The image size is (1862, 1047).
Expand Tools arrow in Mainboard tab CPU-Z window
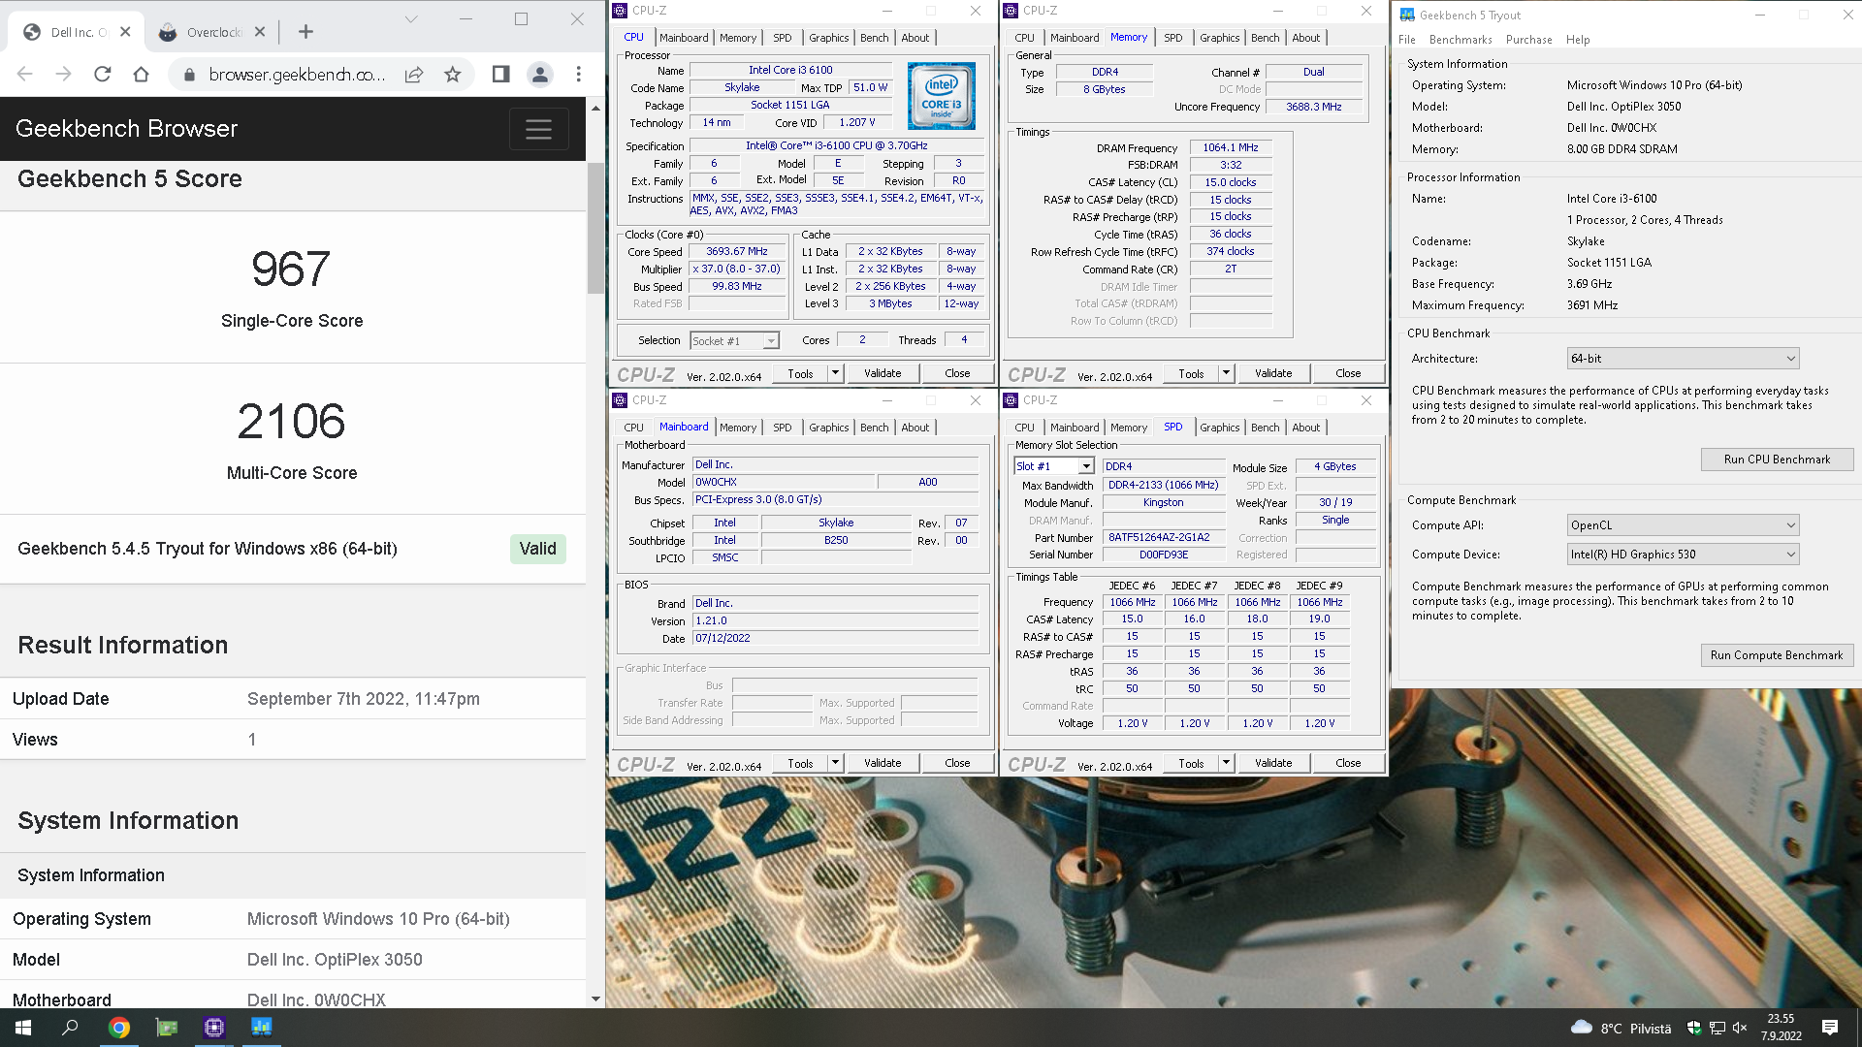(835, 763)
